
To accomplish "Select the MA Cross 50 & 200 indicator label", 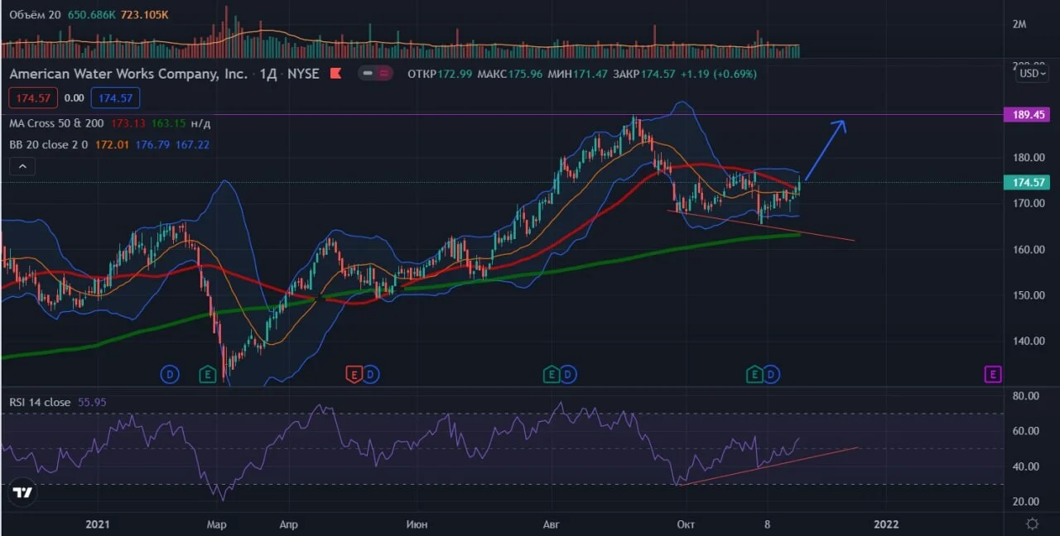I will 57,123.
